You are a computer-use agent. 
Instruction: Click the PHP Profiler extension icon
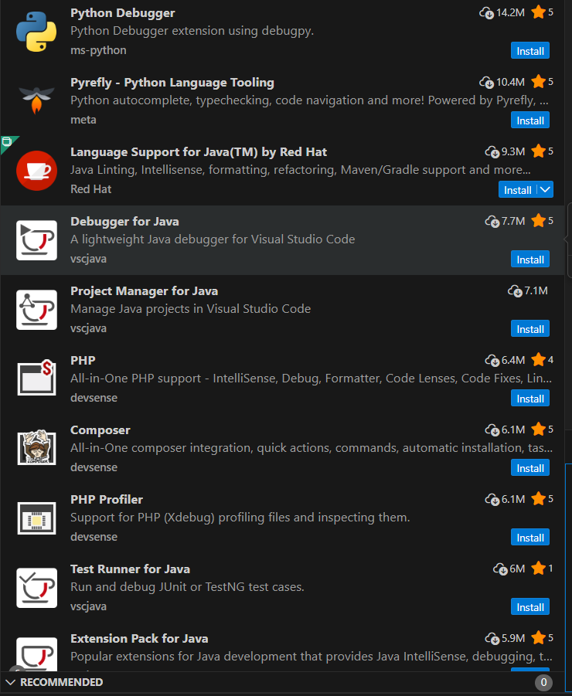36,518
